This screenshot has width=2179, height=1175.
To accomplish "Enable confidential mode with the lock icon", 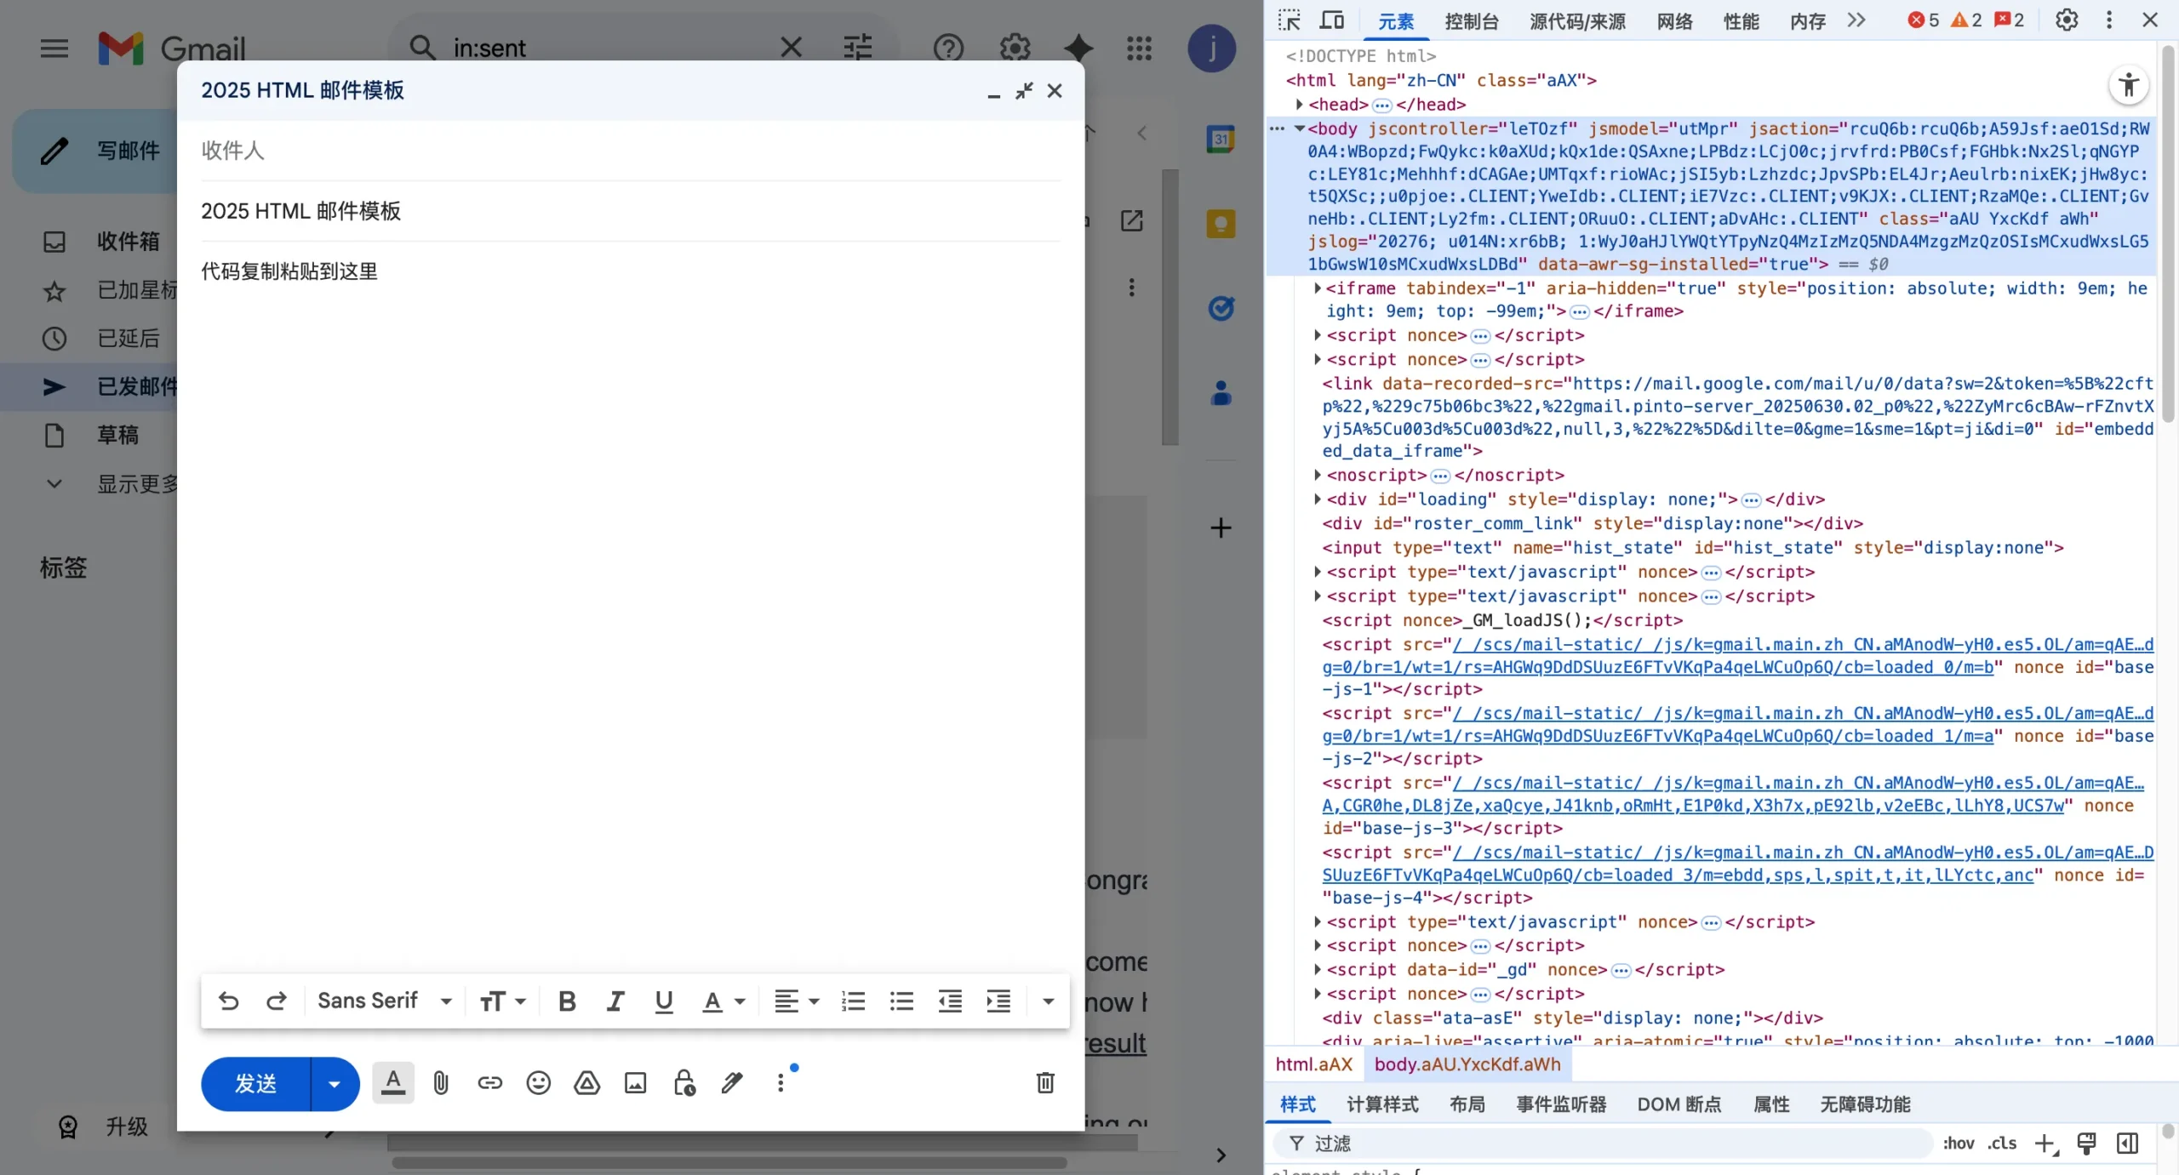I will point(684,1082).
